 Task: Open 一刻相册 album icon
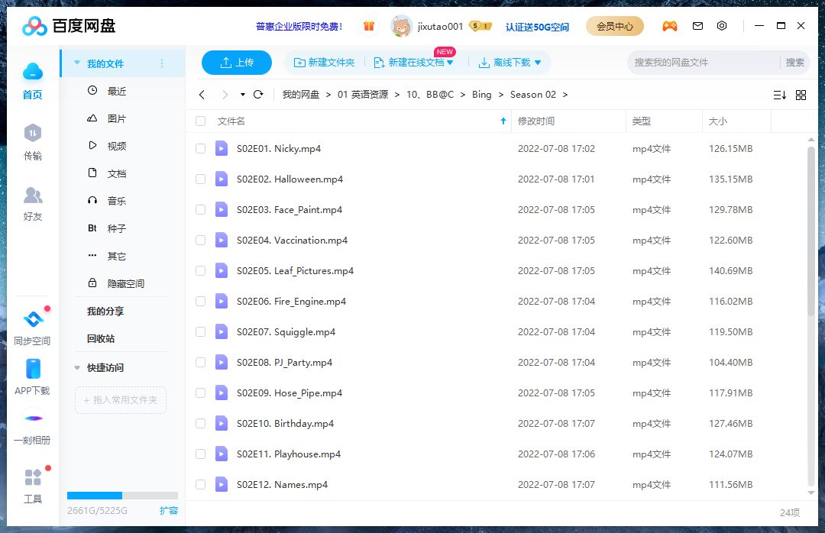tap(33, 418)
